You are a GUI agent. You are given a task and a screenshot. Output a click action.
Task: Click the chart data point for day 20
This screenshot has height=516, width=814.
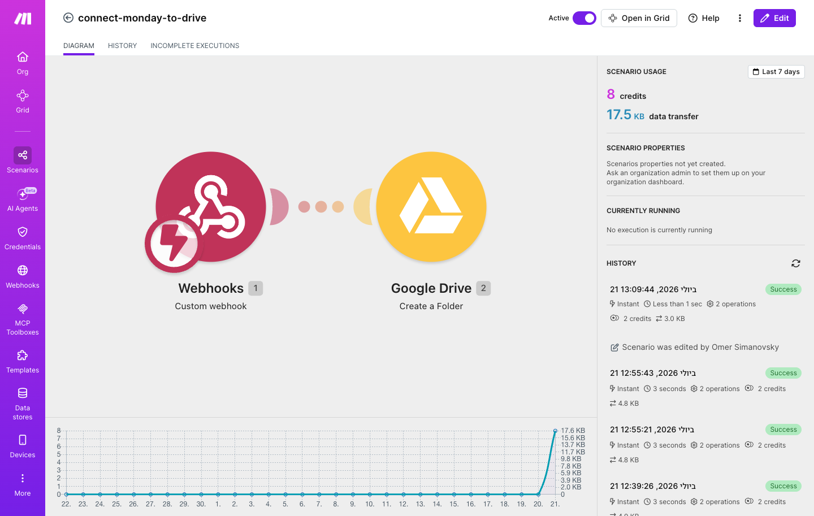pos(538,495)
